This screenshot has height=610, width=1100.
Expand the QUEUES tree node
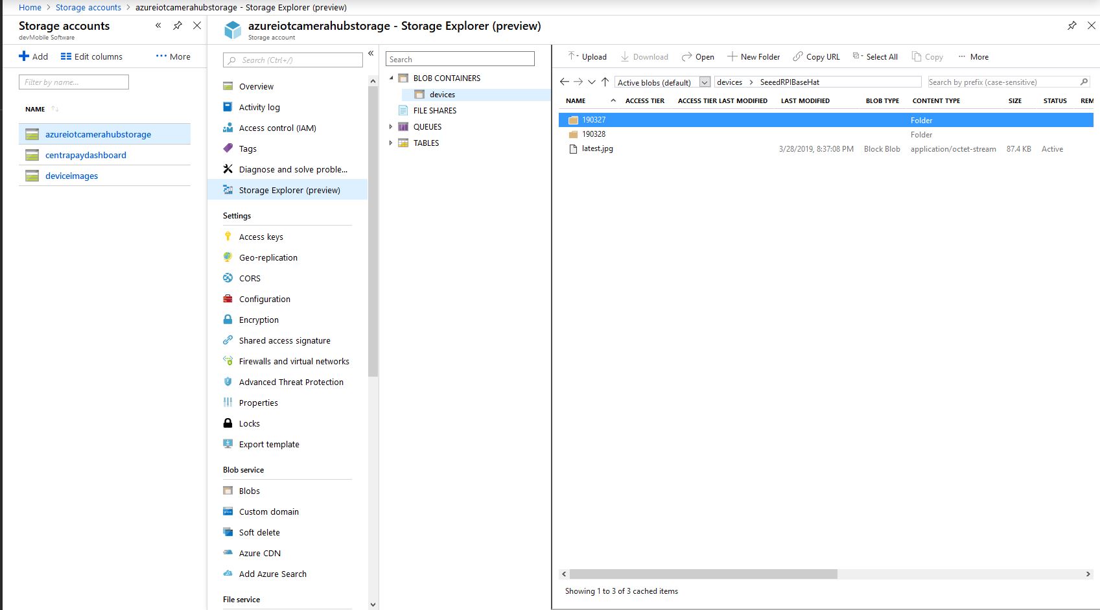tap(391, 126)
